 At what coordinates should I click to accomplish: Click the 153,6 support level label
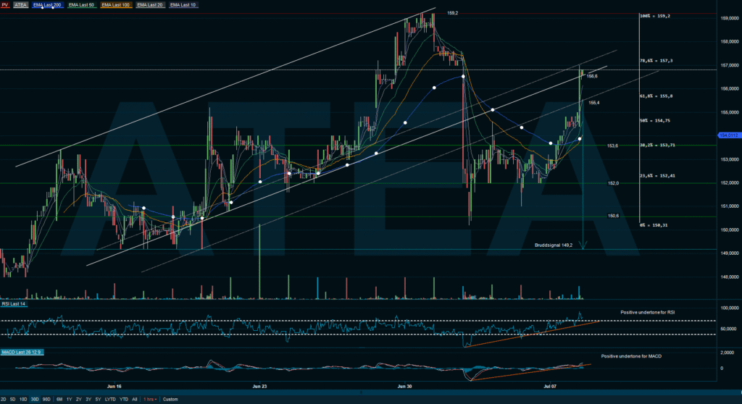612,146
